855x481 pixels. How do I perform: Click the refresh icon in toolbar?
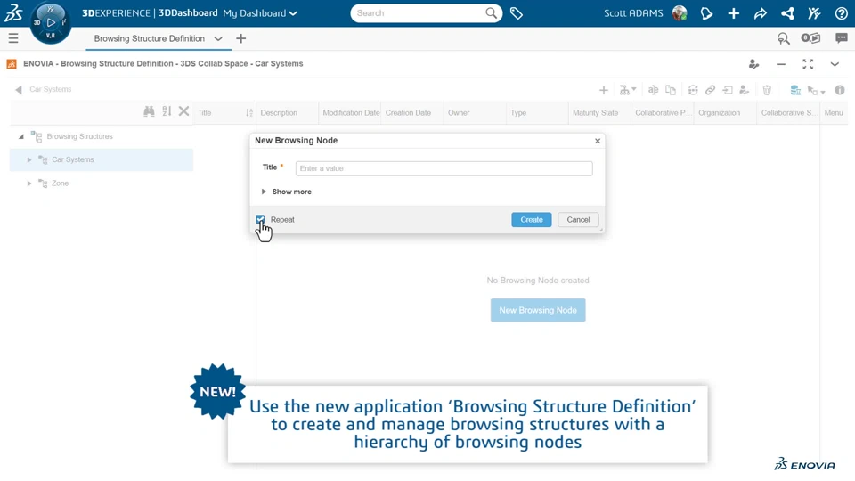[x=693, y=90]
